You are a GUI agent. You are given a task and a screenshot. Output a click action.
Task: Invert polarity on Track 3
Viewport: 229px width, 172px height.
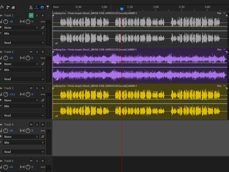pos(43,100)
